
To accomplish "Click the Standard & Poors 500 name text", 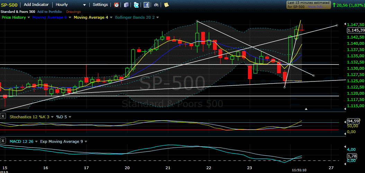I will pos(18,12).
